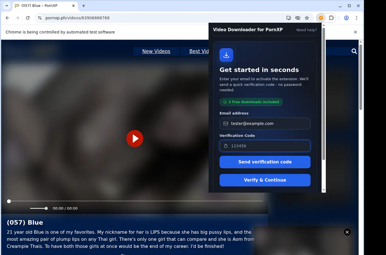Open a new browser tab

tap(84, 6)
